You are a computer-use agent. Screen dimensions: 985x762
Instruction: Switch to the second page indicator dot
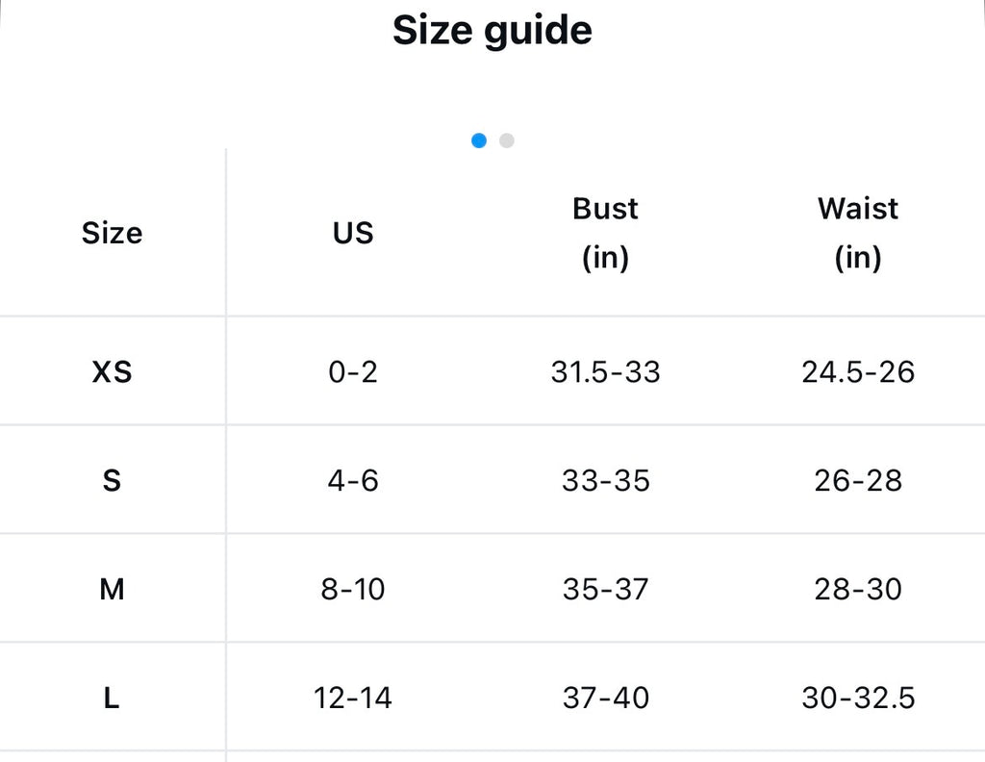tap(506, 140)
